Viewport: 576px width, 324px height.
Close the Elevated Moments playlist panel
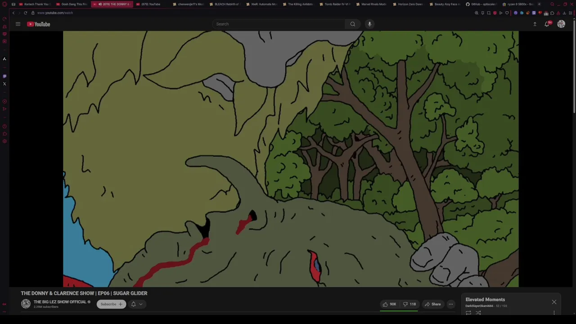pos(554,302)
